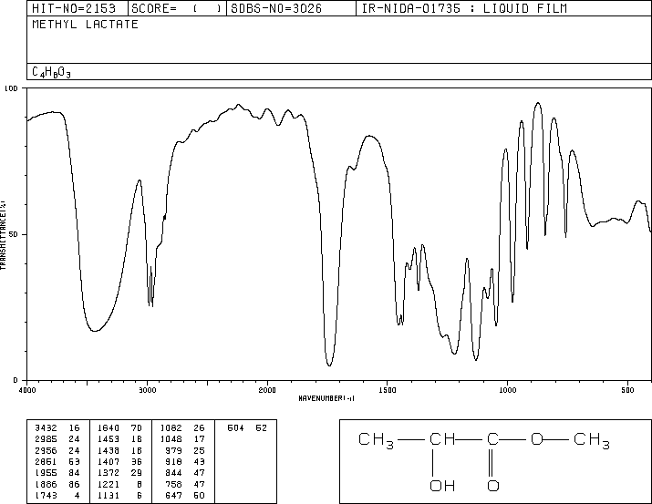
Task: Select the 4000 wavenumber axis label
Action: pyautogui.click(x=27, y=390)
